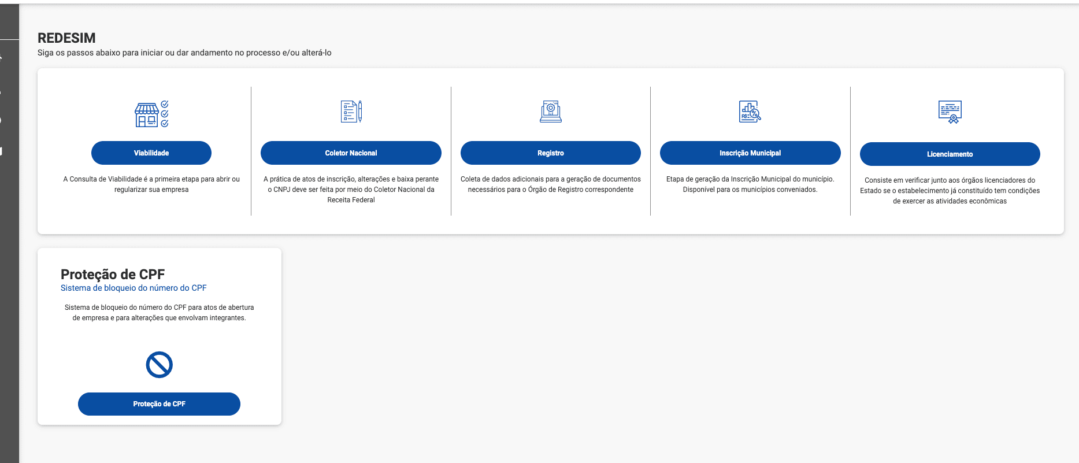Click the Coletor Nacional document-and-pen icon
This screenshot has height=463, width=1079.
351,112
